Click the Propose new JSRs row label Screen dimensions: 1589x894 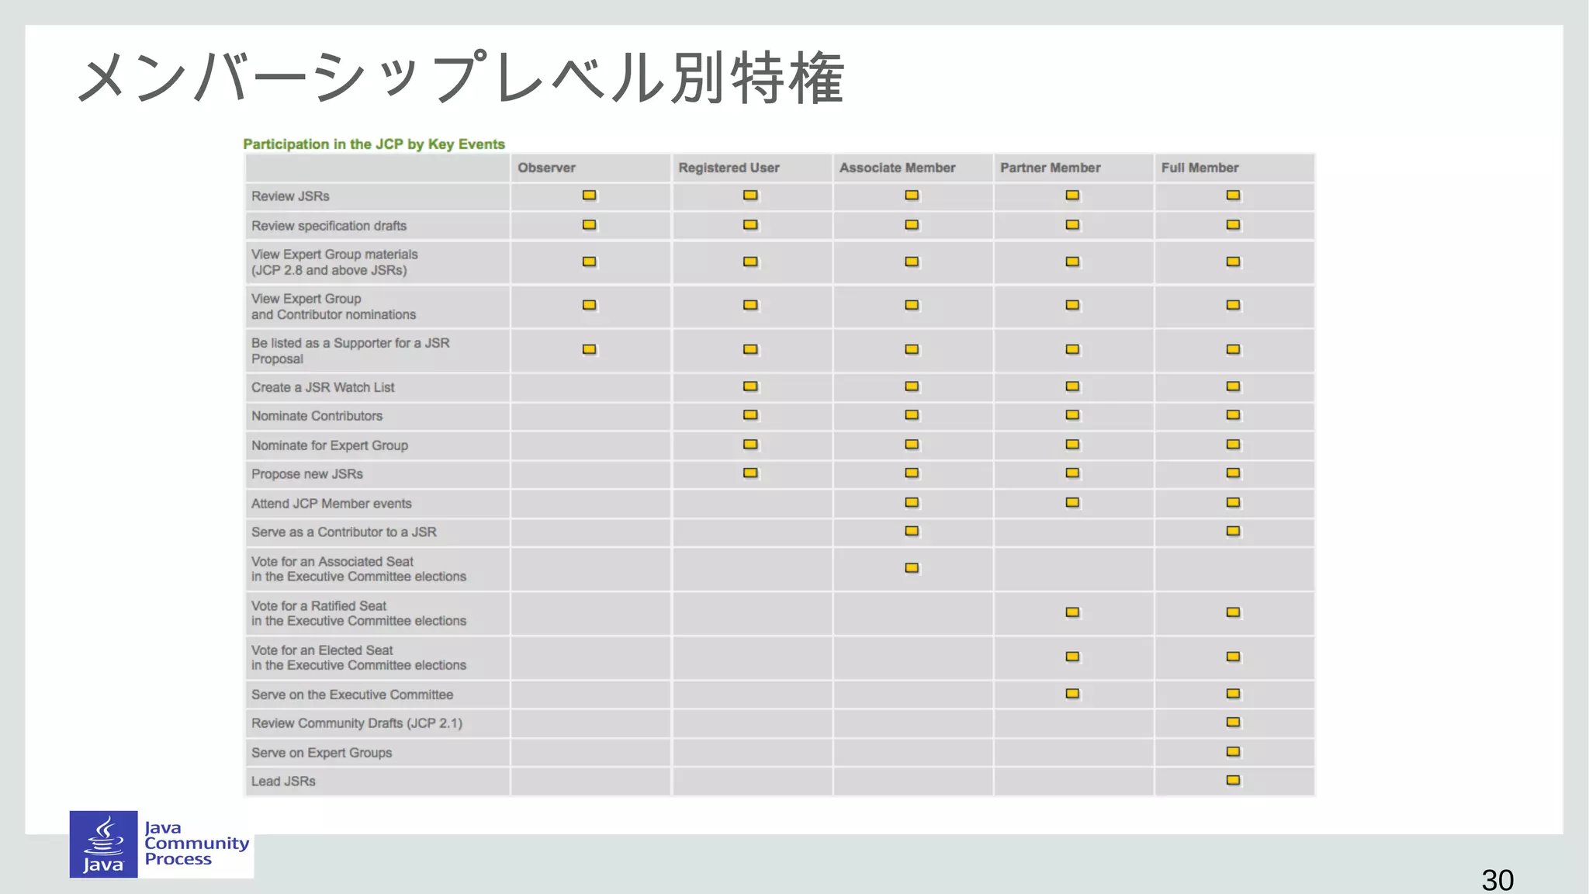coord(307,474)
